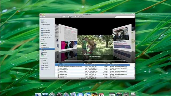Screen dimensions: 171x96
Task: Switch Finder to icon view
Action: tap(63, 17)
